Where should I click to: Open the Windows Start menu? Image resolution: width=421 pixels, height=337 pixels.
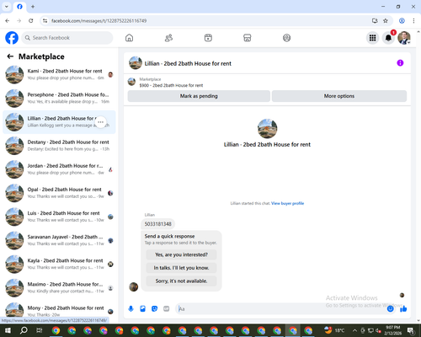click(x=8, y=330)
